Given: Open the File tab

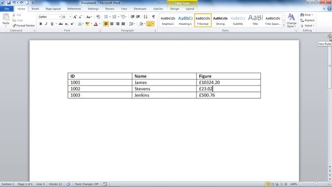Looking at the screenshot, I should click(7, 9).
